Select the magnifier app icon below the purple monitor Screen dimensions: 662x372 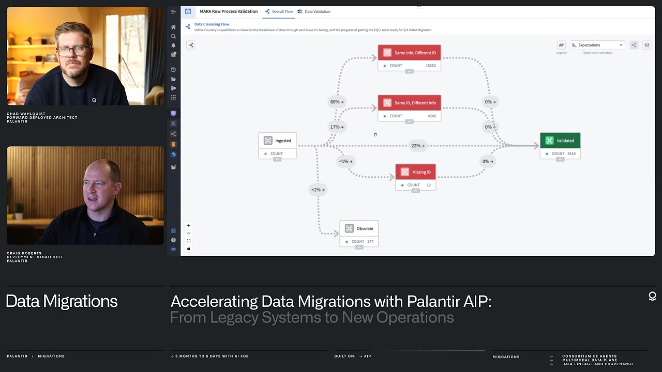[x=173, y=123]
